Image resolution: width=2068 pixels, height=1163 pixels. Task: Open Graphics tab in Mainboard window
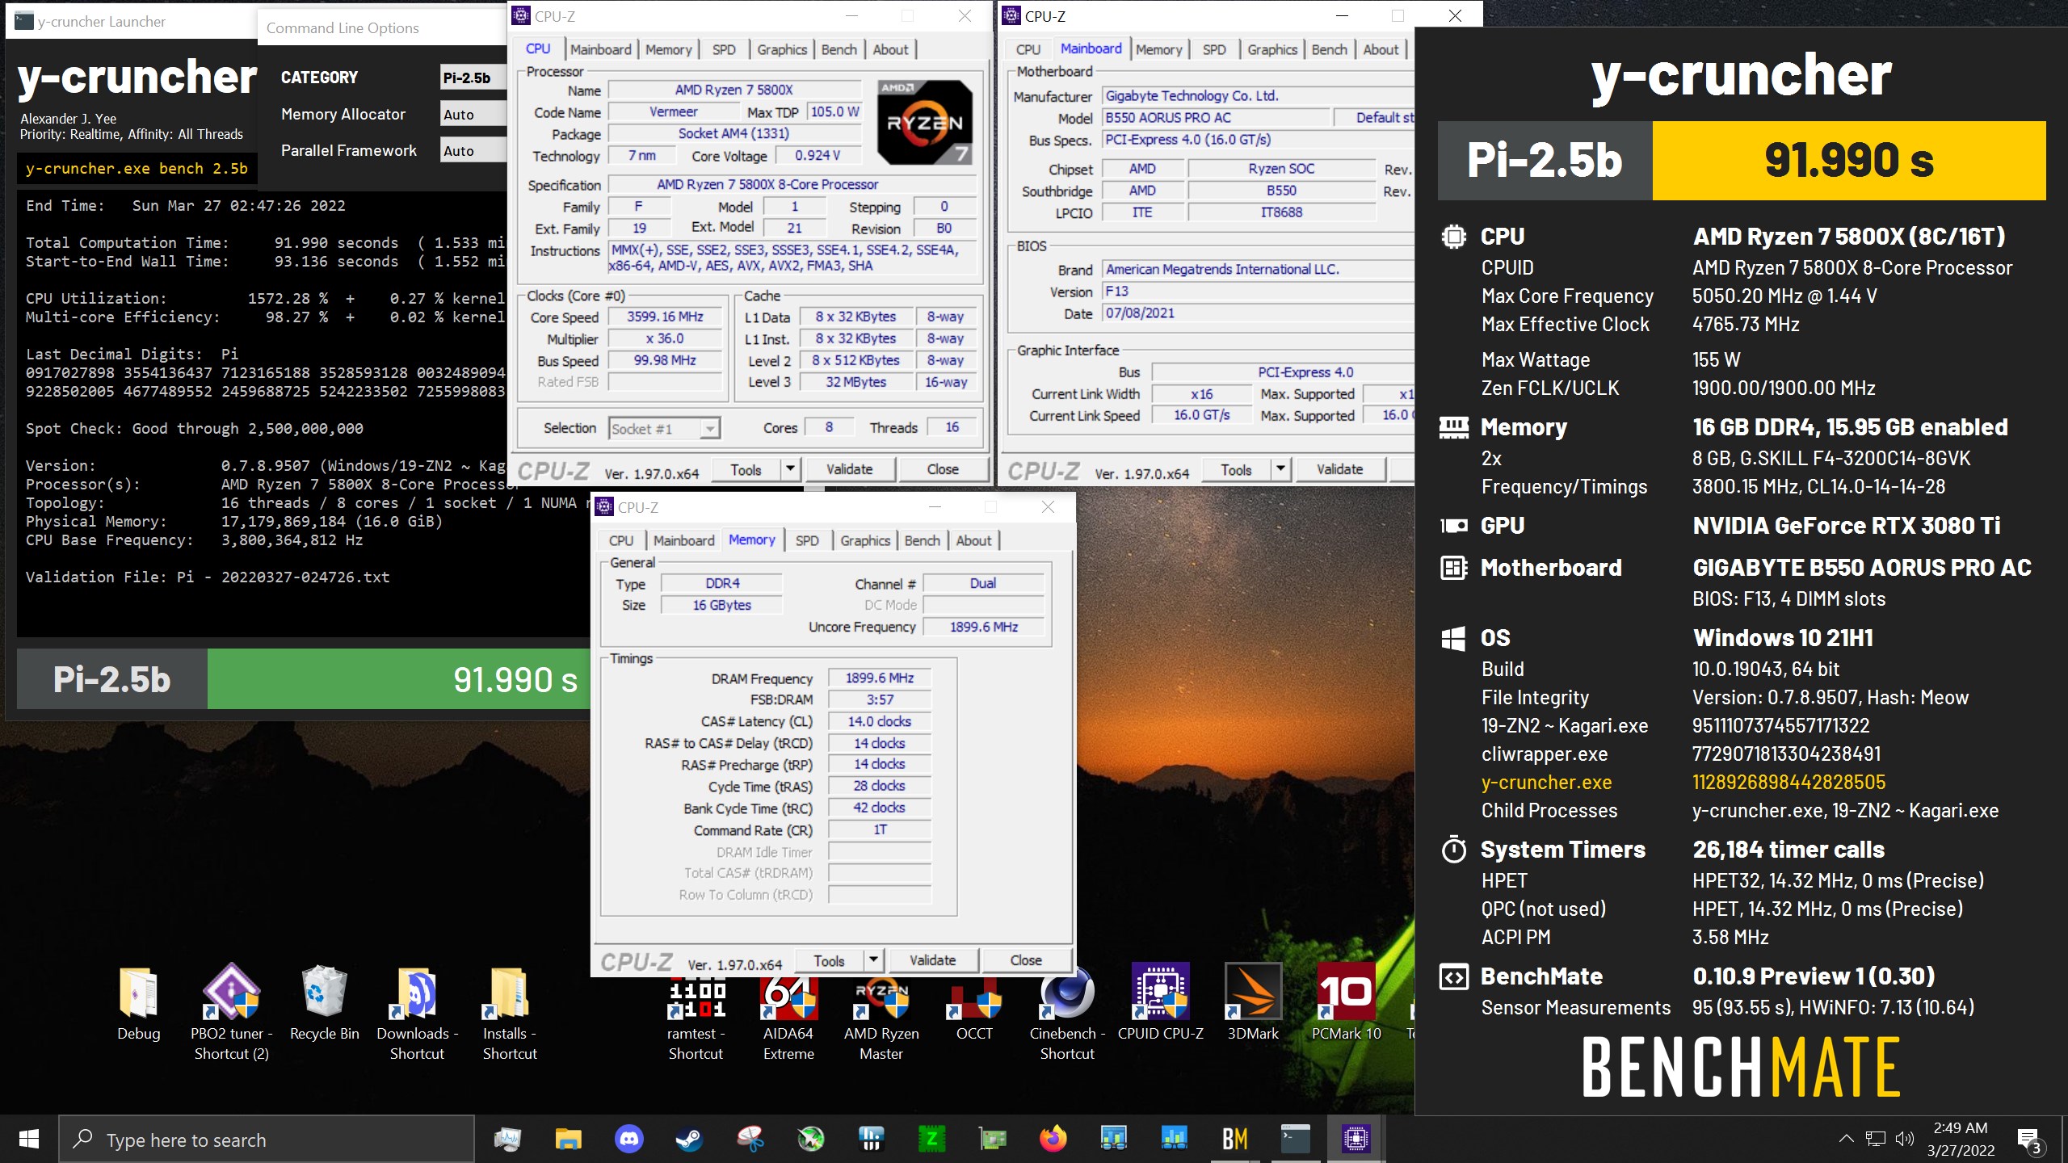pyautogui.click(x=1271, y=49)
